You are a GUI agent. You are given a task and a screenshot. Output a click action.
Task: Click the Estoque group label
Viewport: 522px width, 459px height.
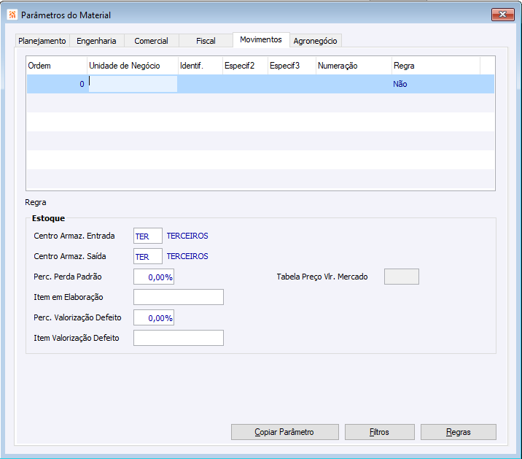click(x=49, y=218)
